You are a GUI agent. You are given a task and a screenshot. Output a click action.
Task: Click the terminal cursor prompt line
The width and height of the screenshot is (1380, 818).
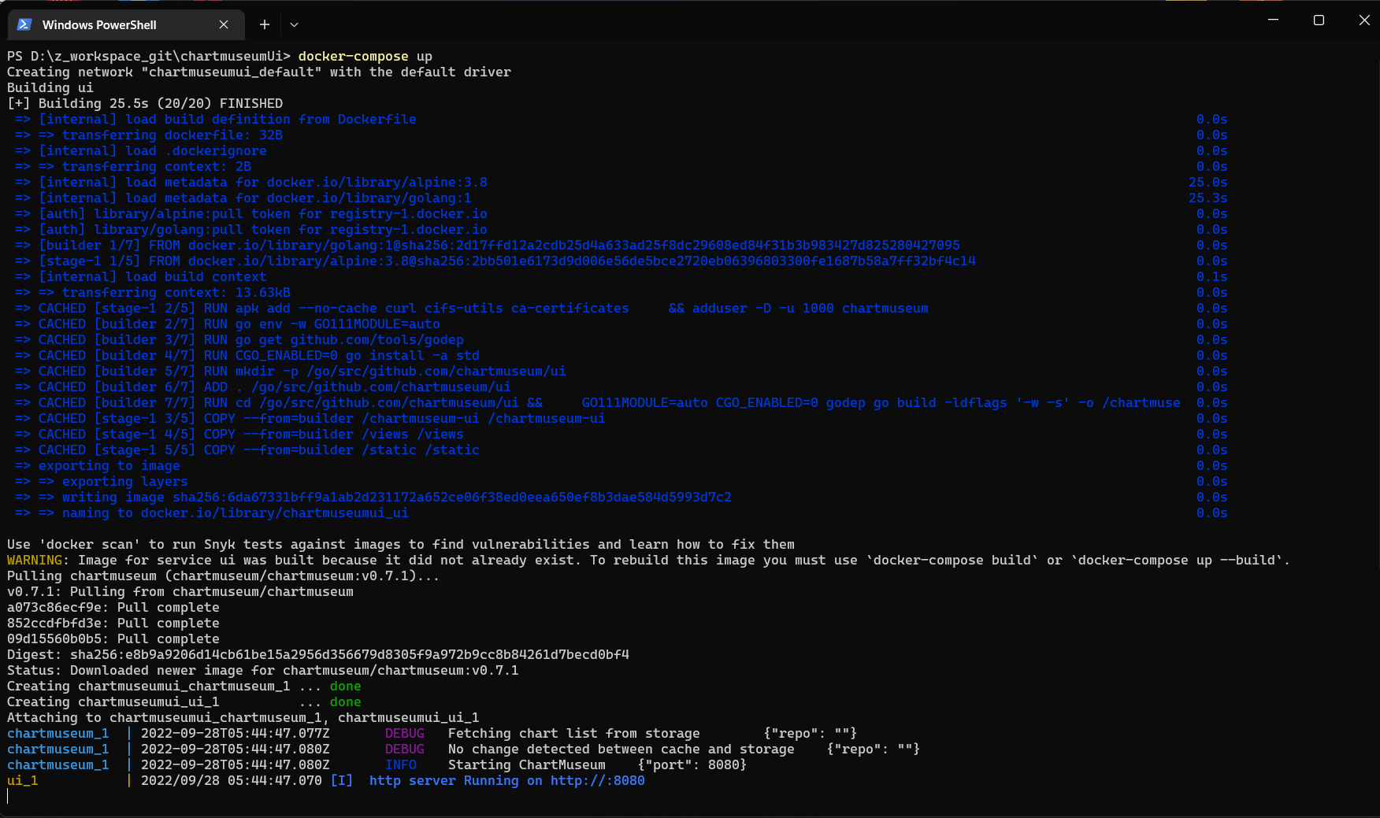coord(9,796)
